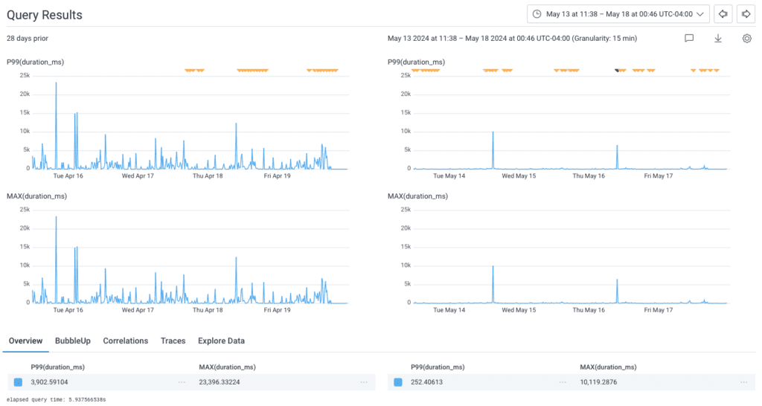Click blue swatch in the 3,902.59104 row
This screenshot has height=406, width=762.
19,382
